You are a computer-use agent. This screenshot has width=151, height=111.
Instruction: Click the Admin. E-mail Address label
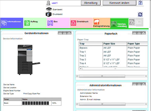(90, 100)
